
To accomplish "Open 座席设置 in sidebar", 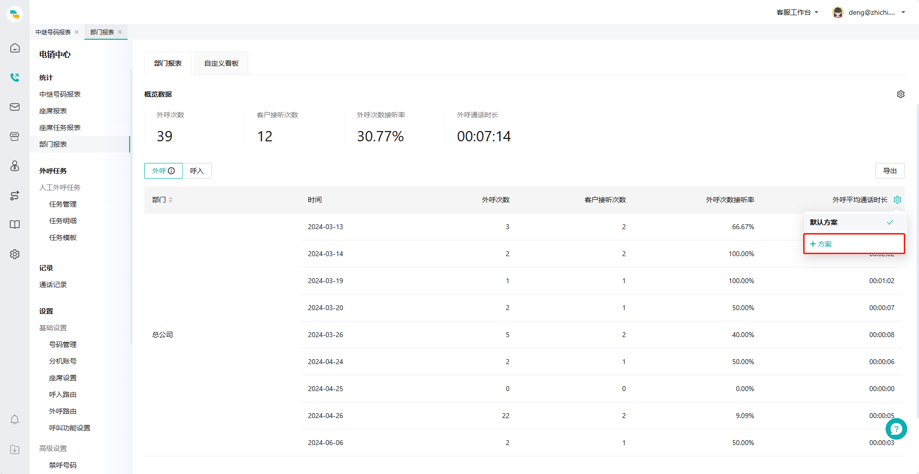I will coord(63,378).
